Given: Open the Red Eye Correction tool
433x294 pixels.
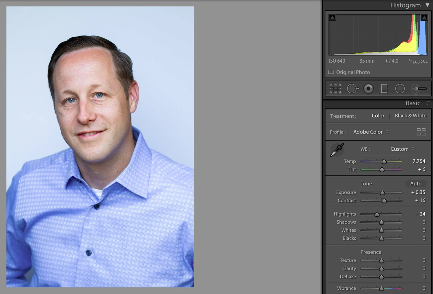Looking at the screenshot, I should (x=368, y=89).
